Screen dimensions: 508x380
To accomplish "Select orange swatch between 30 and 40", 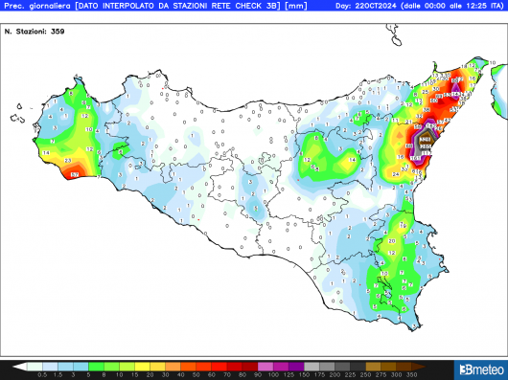I will tap(173, 367).
